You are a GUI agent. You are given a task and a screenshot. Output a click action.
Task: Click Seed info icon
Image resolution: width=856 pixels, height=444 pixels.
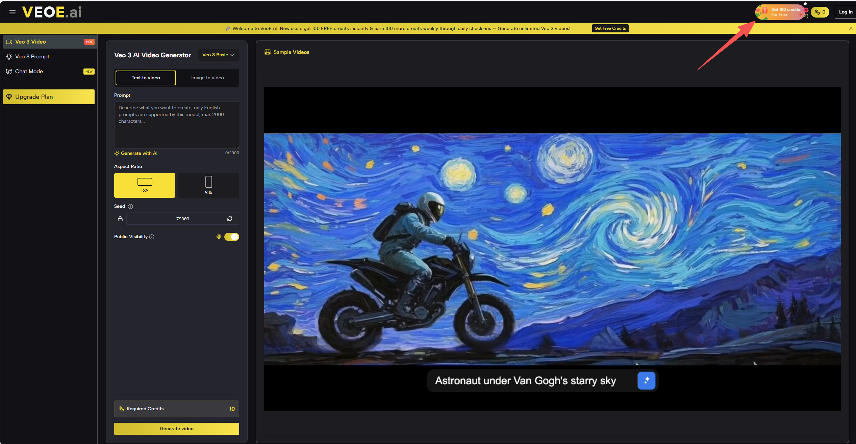[x=130, y=206]
